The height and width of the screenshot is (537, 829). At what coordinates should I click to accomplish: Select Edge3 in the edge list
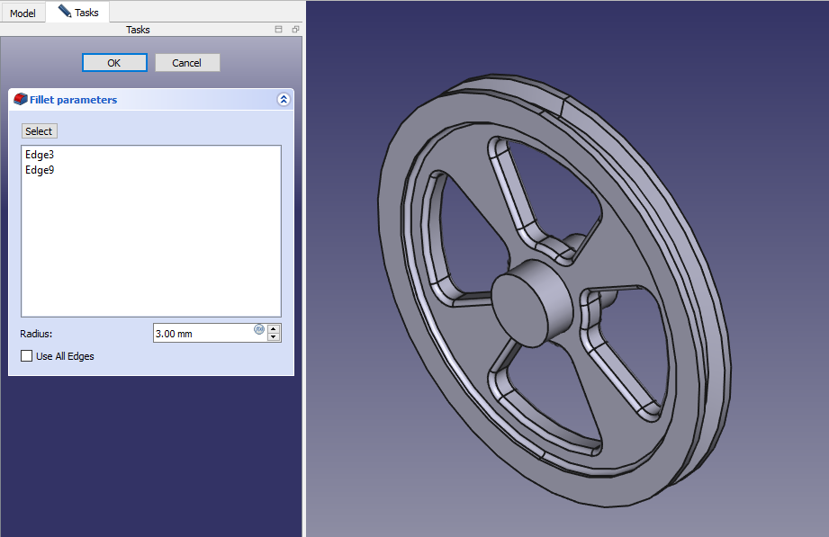(x=40, y=155)
